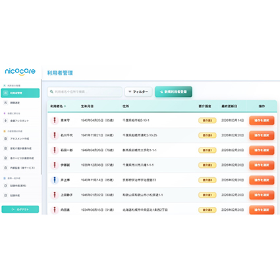
Task: Click the avatar icon in the 1934年 birthdate row
Action: tap(55, 210)
